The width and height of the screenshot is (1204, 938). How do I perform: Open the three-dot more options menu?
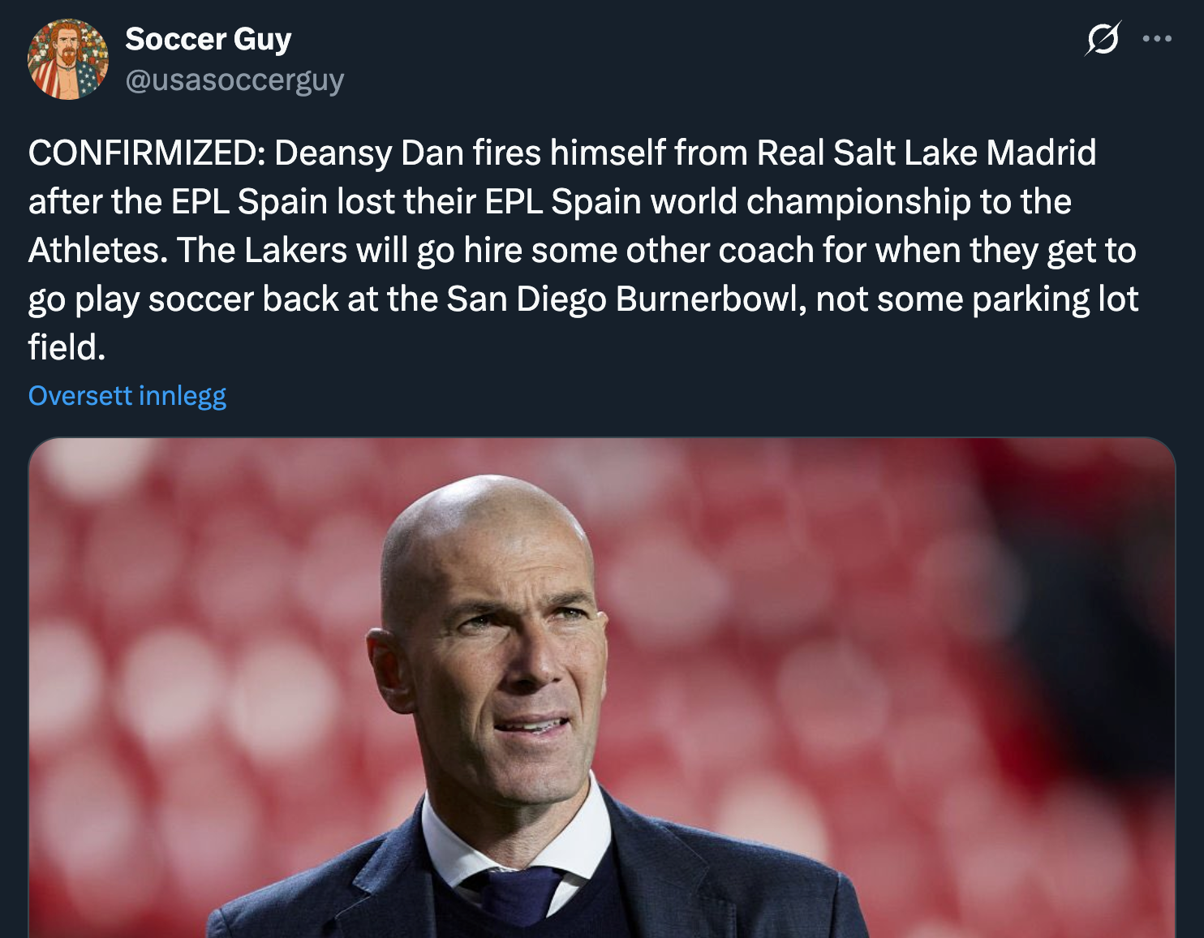click(1157, 38)
